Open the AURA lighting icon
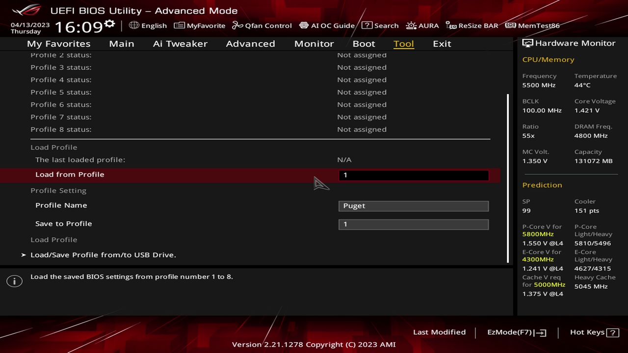Viewport: 628px width, 353px height. [411, 25]
